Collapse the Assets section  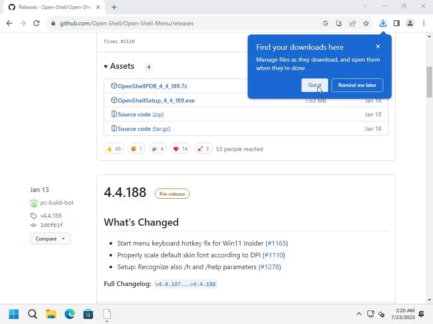tap(119, 66)
